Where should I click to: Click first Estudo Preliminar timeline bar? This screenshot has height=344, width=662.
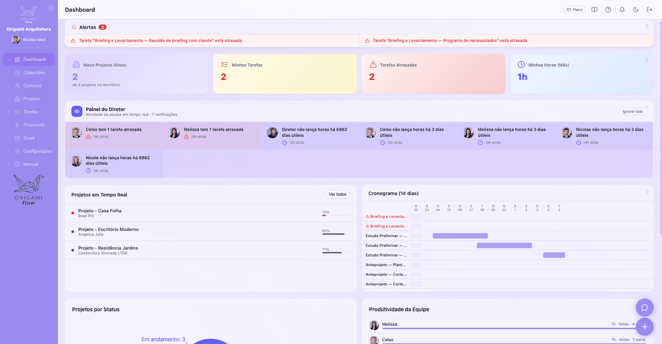point(460,236)
